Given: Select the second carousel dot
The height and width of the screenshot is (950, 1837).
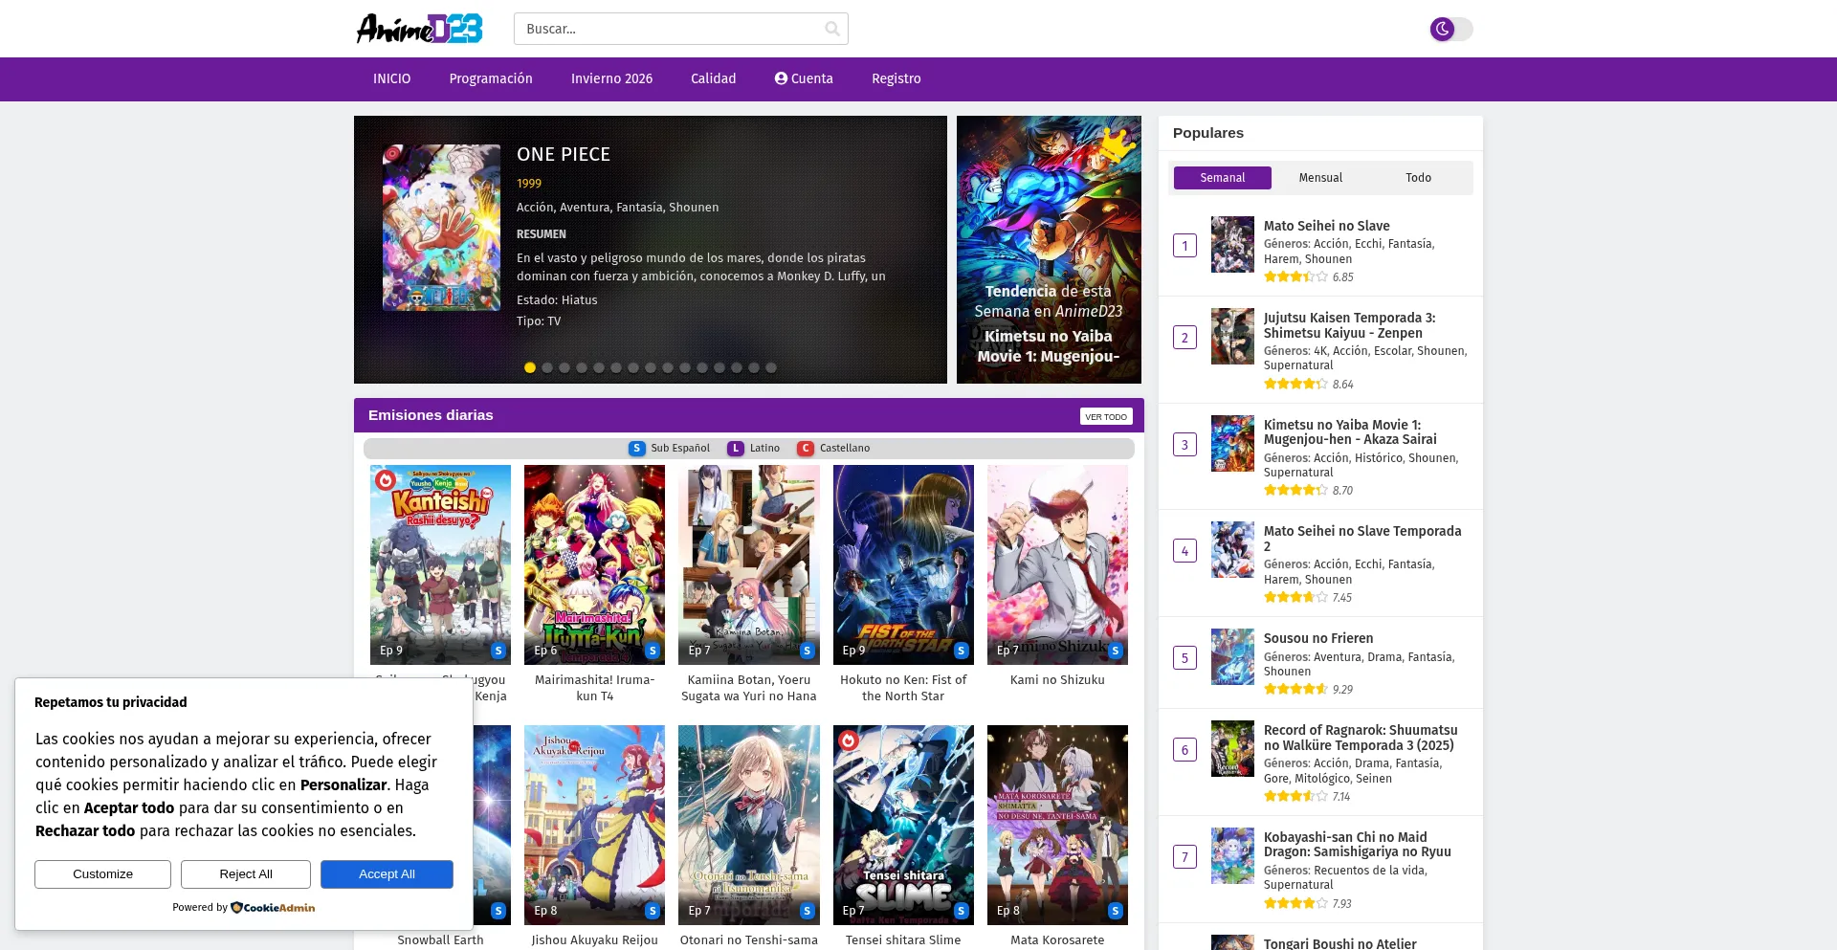Looking at the screenshot, I should click(547, 367).
